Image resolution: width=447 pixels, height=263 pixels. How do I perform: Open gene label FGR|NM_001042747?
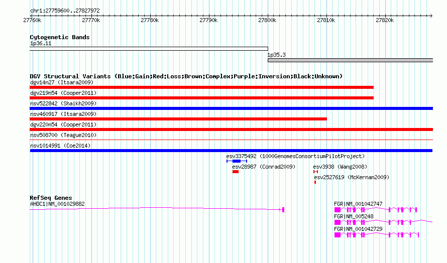tap(358, 204)
